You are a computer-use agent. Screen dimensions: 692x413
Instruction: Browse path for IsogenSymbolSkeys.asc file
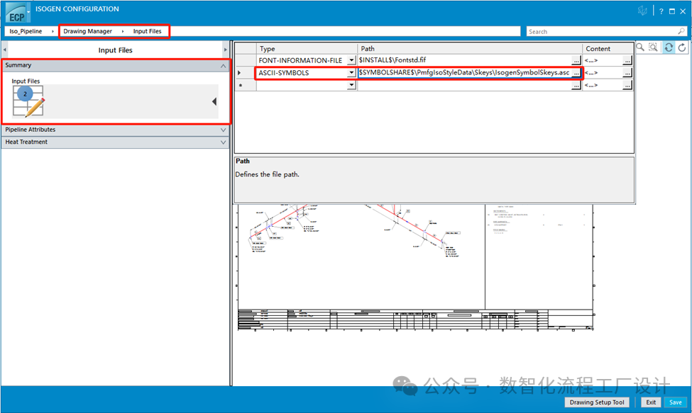pos(576,73)
